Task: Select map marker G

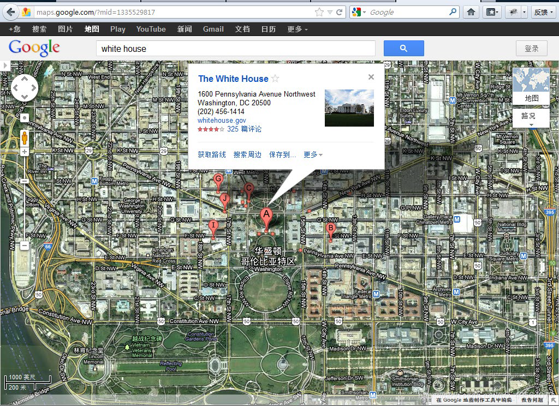Action: coord(218,182)
